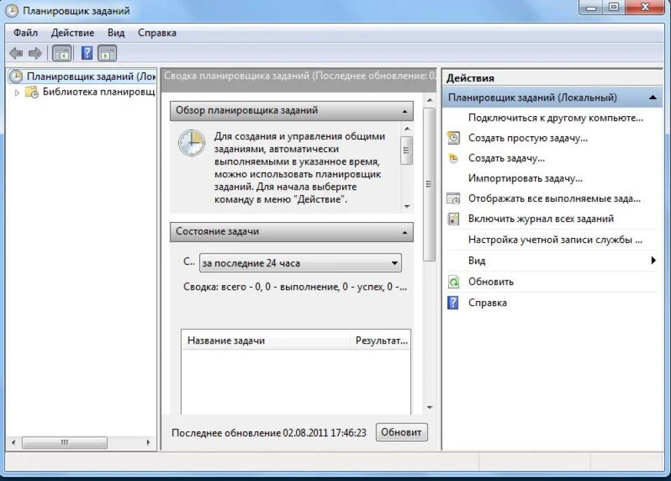This screenshot has height=481, width=671.
Task: Click the Forward arrow toolbar icon
Action: click(35, 54)
